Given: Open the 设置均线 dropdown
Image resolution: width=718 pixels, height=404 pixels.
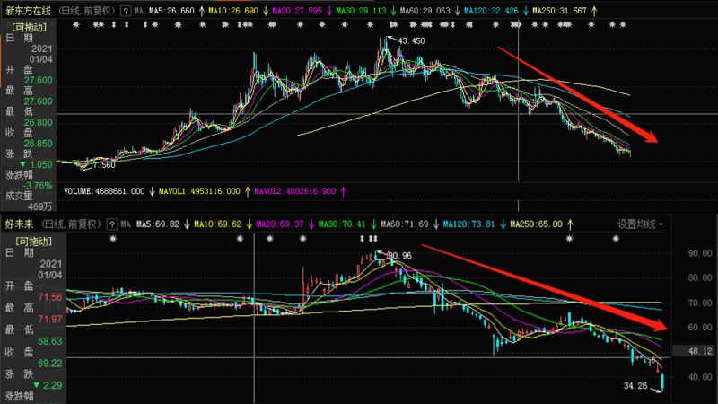Looking at the screenshot, I should tap(641, 224).
